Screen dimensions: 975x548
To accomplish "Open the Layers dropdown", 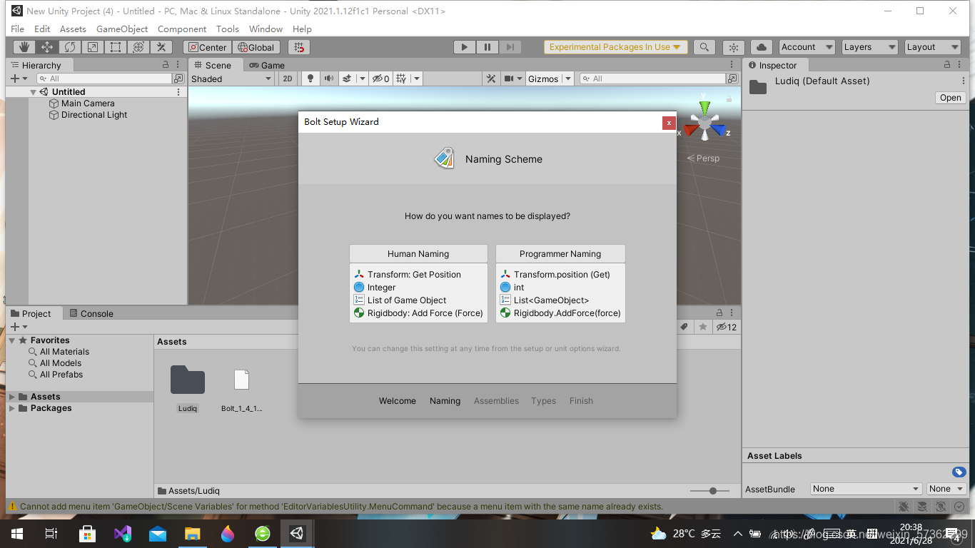I will 869,47.
